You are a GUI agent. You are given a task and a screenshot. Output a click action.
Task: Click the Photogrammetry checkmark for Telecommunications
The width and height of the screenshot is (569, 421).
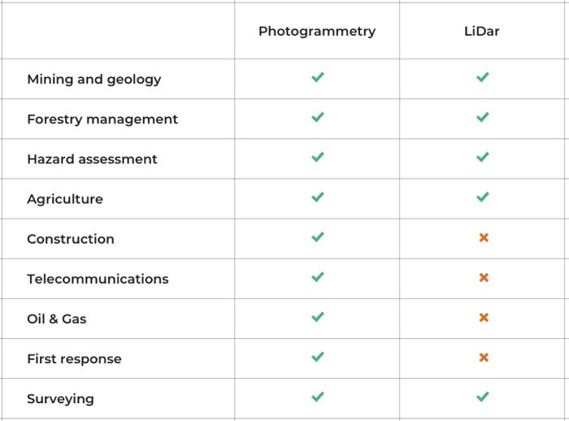pos(318,277)
